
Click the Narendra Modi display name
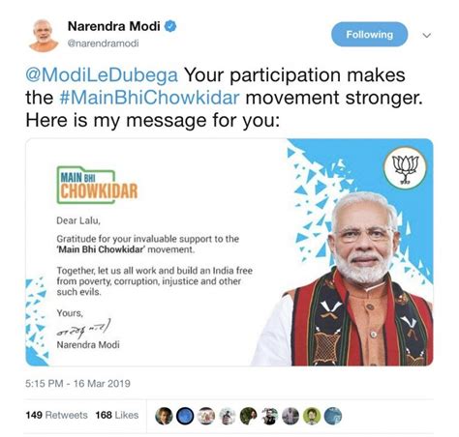pos(113,26)
